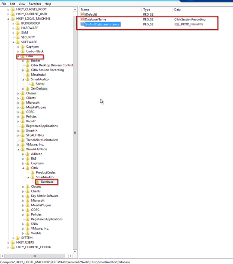Viewport: 233px width, 264px height.
Task: Open the View menu
Action: coord(22,4)
